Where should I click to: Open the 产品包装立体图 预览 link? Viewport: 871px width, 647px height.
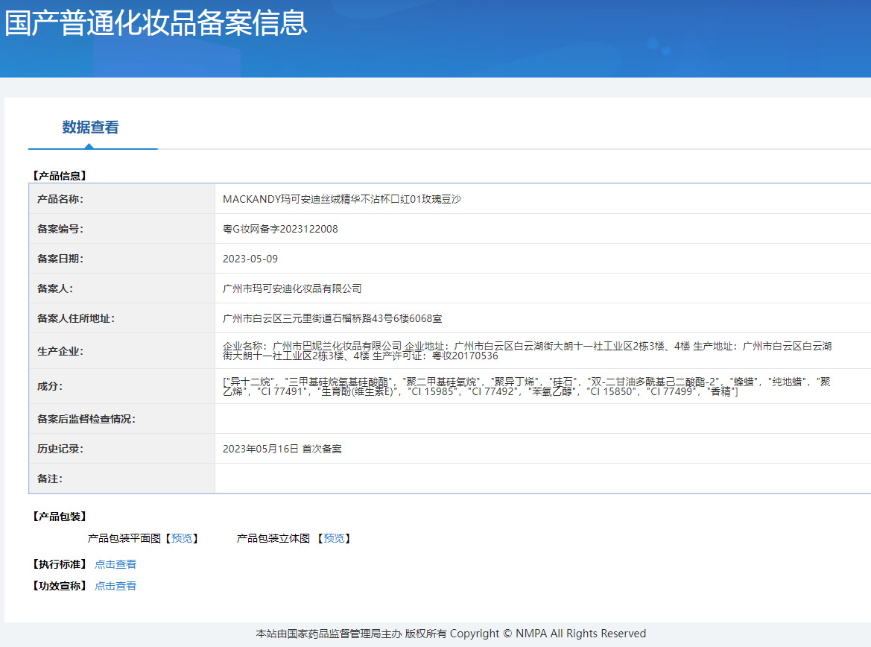333,538
